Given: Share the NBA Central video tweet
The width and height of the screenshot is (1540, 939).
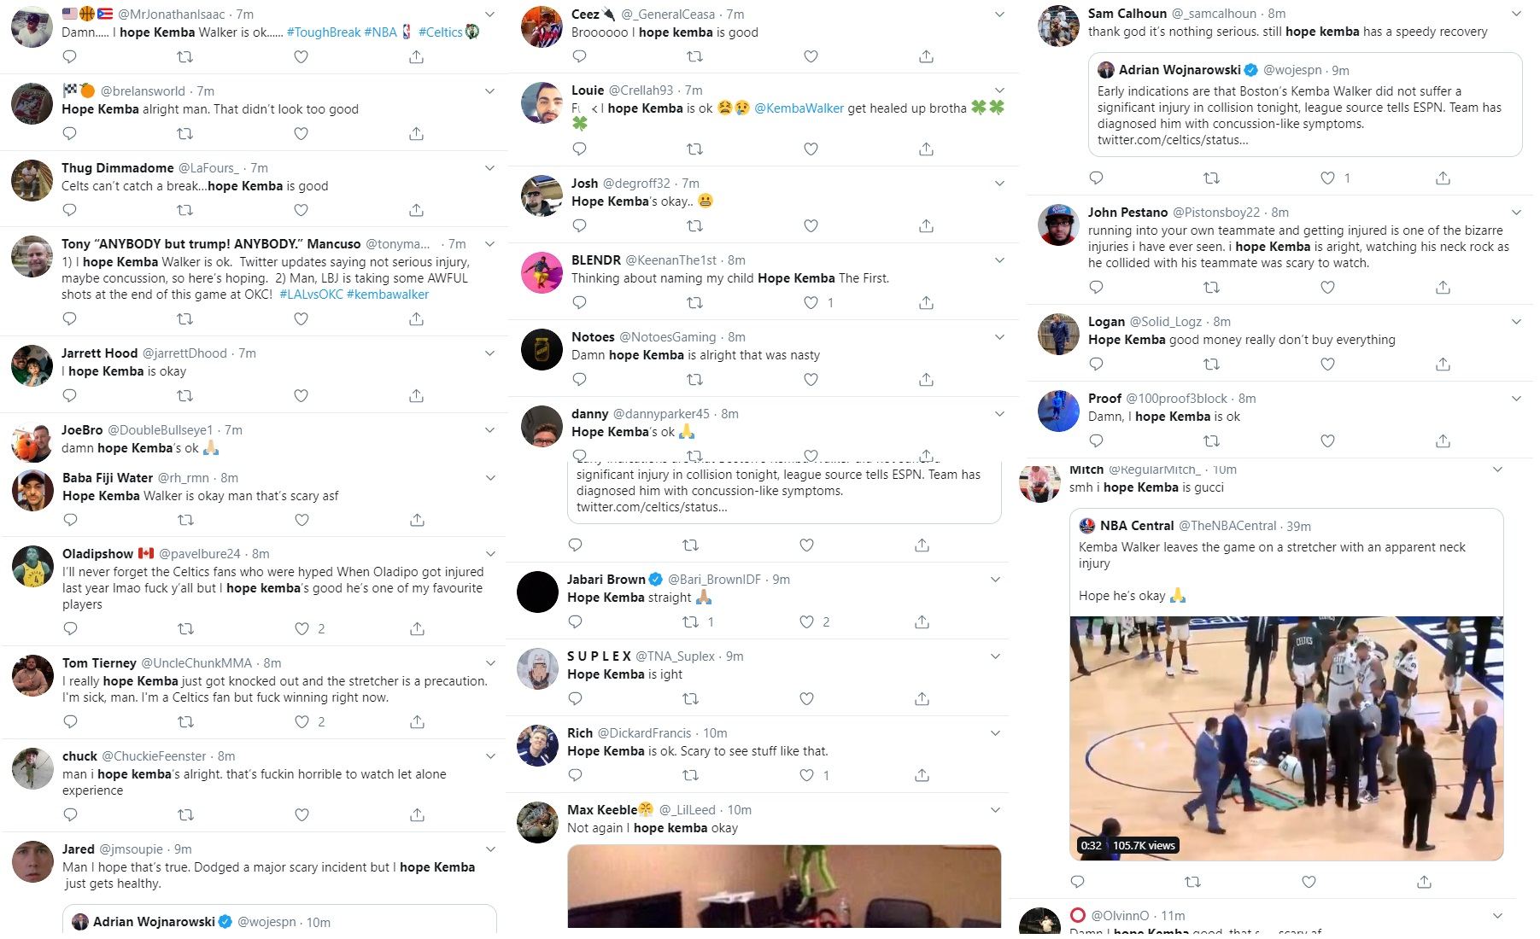Looking at the screenshot, I should point(1424,881).
